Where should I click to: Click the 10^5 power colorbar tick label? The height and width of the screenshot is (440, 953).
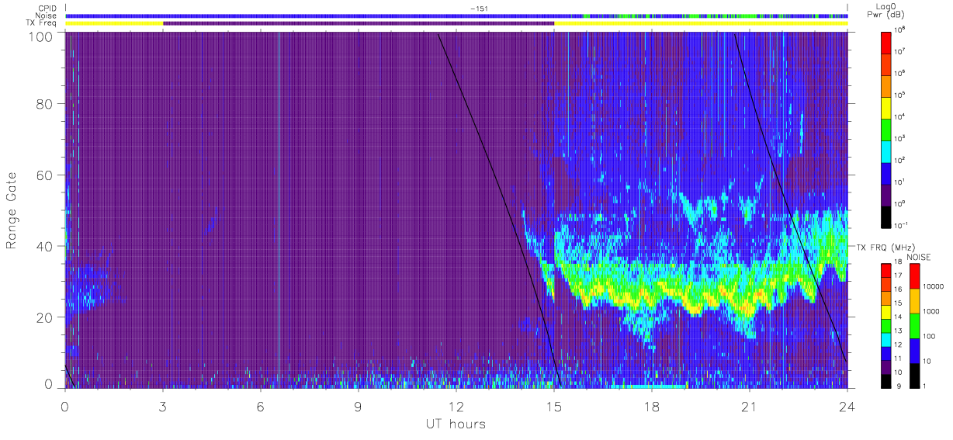click(900, 95)
